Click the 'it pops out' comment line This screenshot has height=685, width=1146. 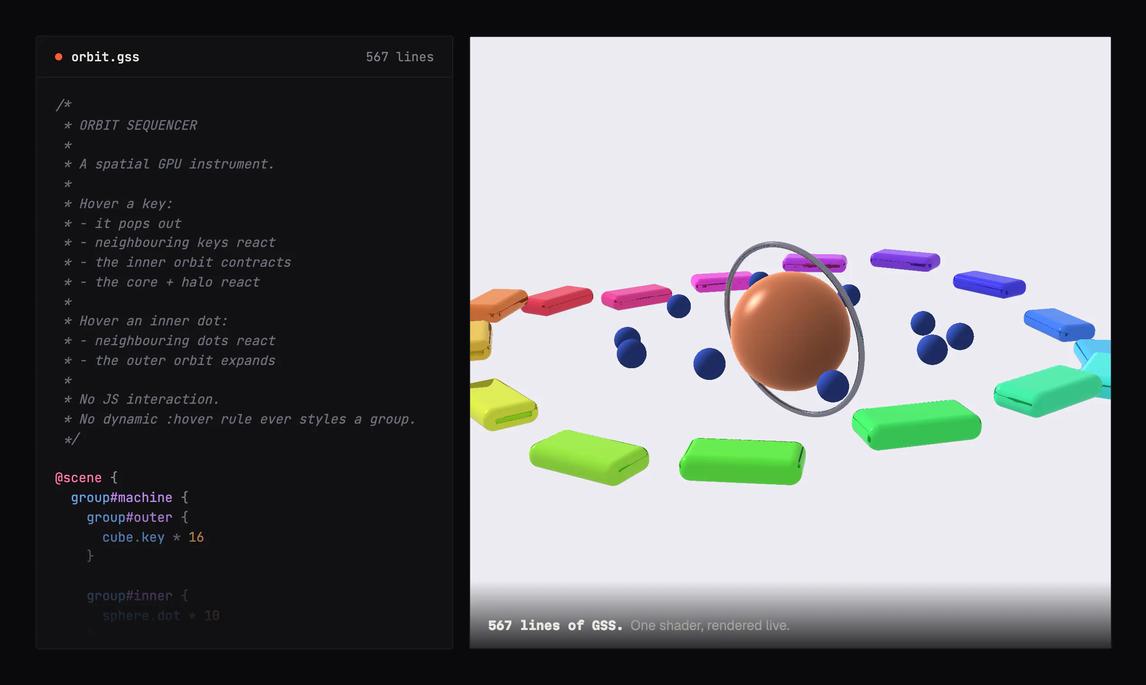coord(138,224)
